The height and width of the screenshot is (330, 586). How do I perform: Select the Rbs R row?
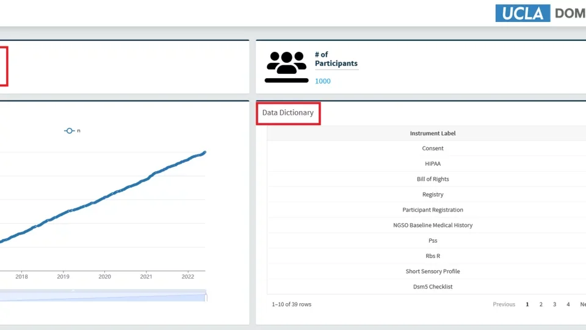point(427,255)
